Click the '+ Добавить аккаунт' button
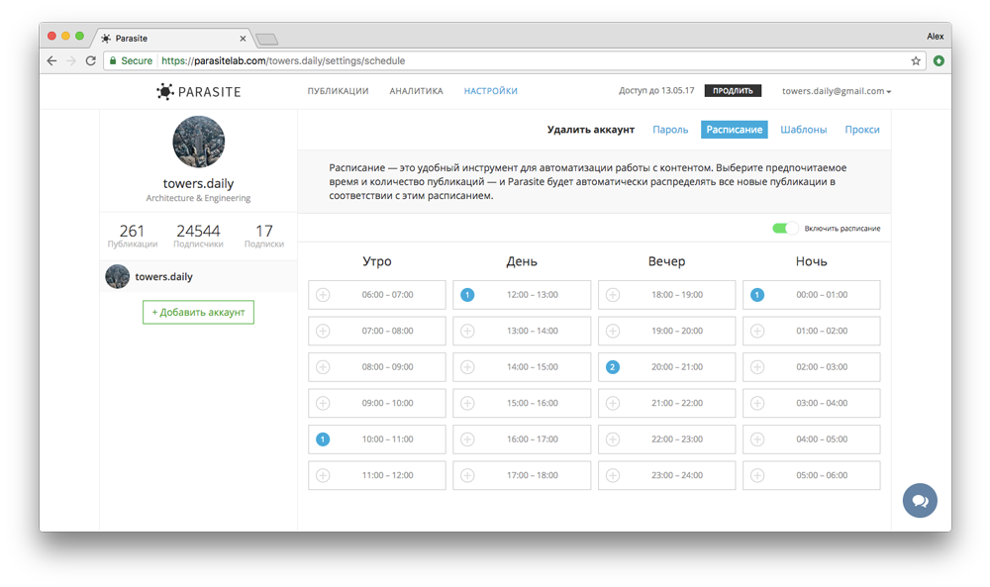The width and height of the screenshot is (990, 587). [x=198, y=312]
